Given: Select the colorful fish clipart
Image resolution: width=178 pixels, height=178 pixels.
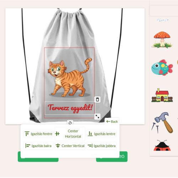Looking at the screenshot, I should 162,68.
